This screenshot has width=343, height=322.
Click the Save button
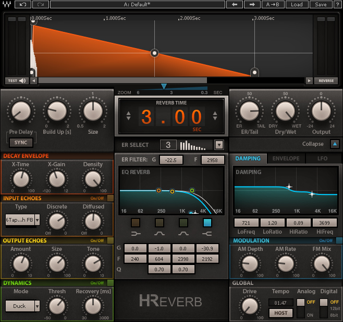[321, 4]
